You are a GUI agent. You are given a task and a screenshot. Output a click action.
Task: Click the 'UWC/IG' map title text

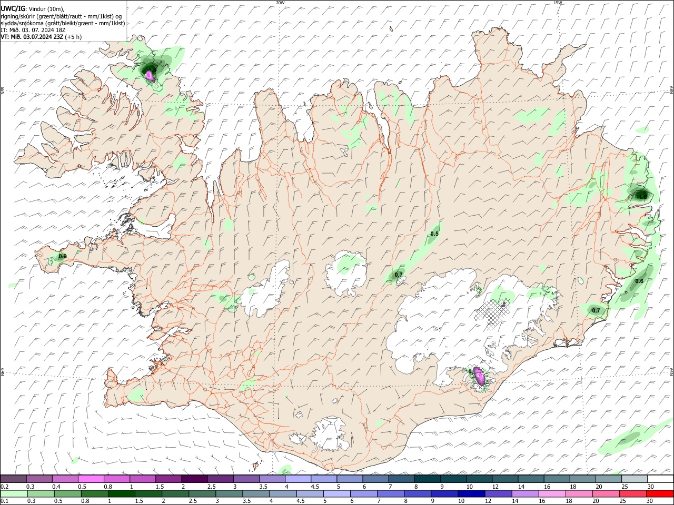[x=13, y=8]
